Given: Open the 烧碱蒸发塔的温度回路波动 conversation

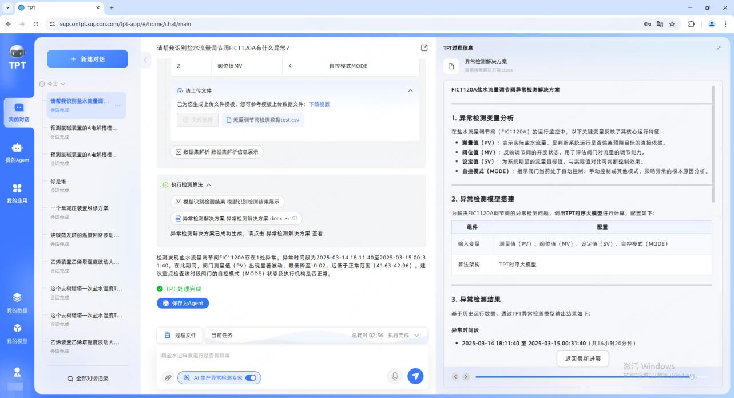Looking at the screenshot, I should pos(86,239).
